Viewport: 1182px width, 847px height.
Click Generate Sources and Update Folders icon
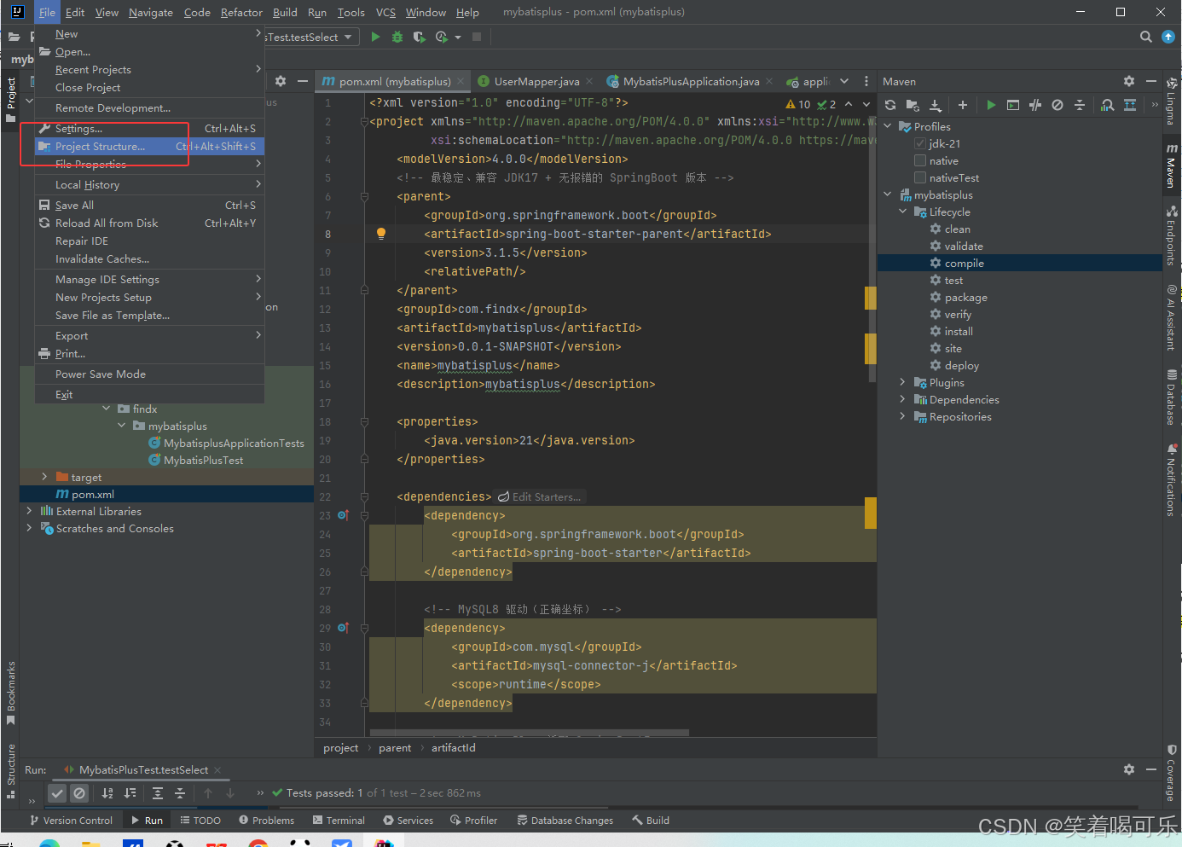coord(913,105)
